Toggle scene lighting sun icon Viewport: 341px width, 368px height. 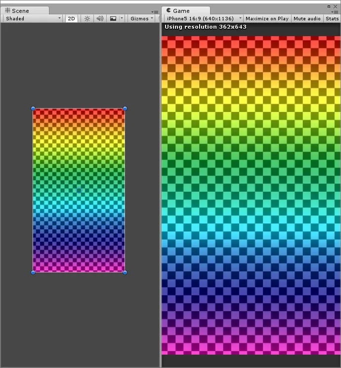point(87,18)
